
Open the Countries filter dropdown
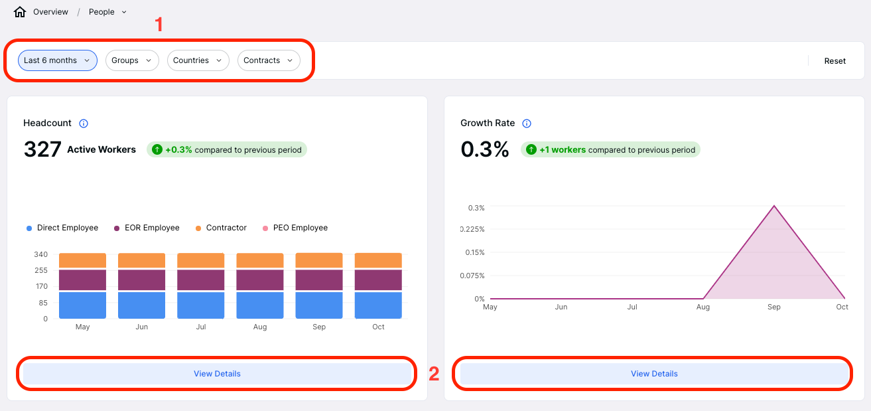click(198, 60)
